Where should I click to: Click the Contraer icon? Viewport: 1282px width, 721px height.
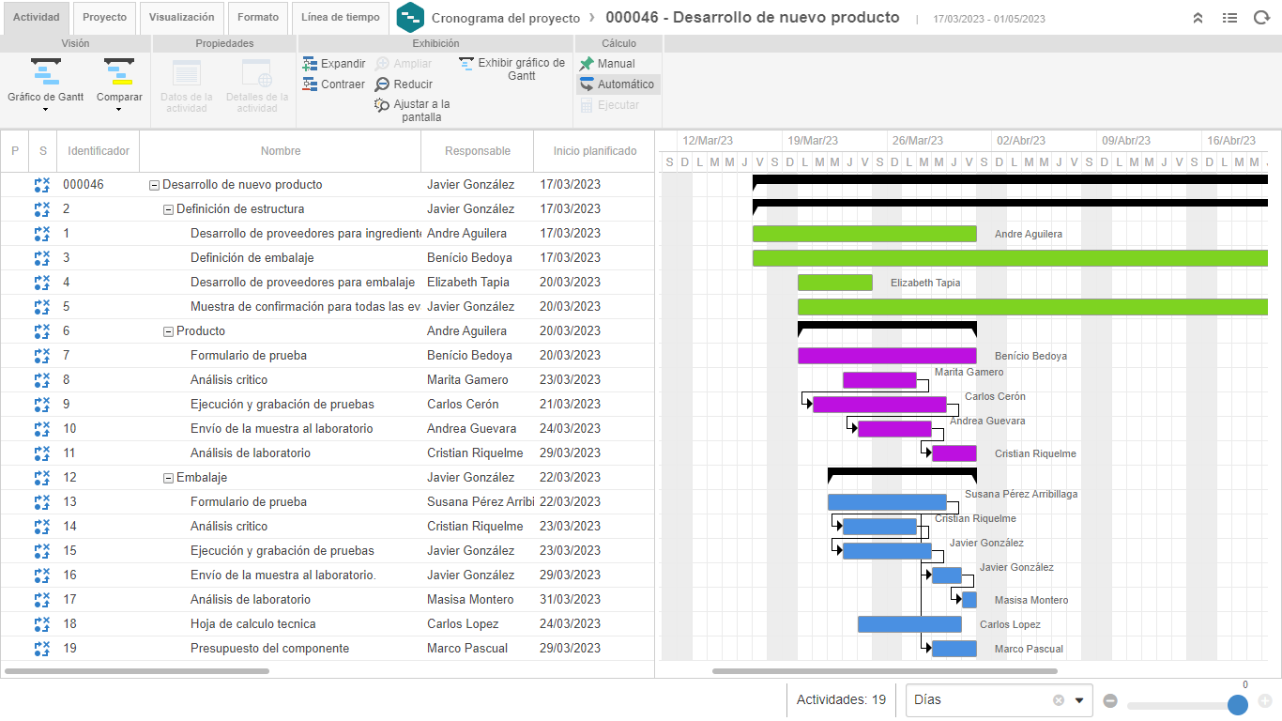tap(310, 84)
